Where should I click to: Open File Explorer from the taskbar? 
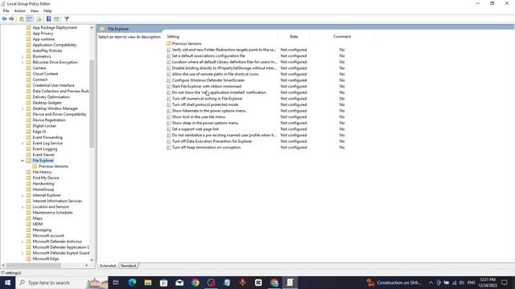click(x=148, y=283)
